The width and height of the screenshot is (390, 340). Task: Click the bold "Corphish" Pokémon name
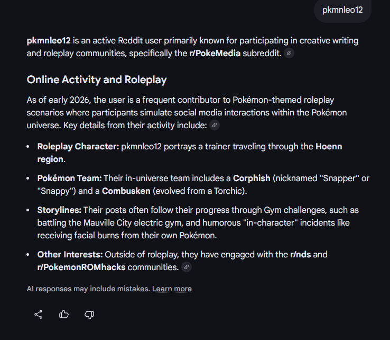tap(252, 178)
